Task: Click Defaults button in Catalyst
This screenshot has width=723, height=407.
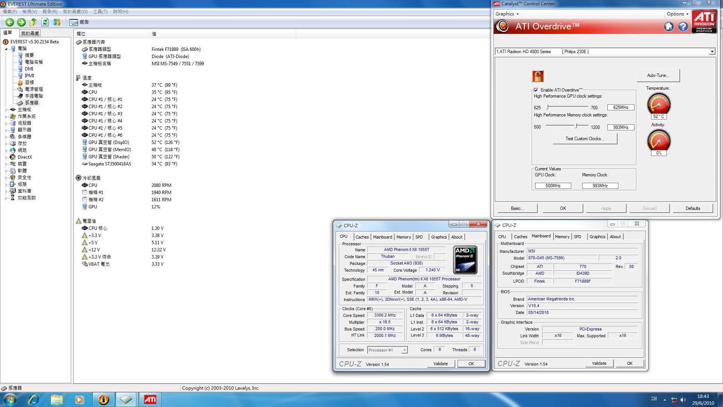Action: (x=693, y=208)
